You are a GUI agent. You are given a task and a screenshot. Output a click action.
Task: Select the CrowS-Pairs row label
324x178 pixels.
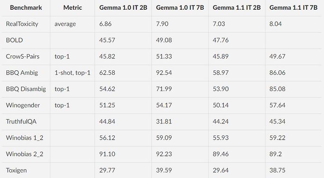point(23,56)
